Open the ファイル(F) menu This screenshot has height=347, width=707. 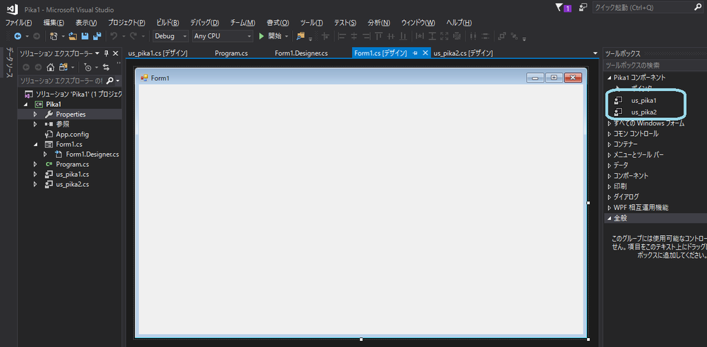(x=19, y=23)
